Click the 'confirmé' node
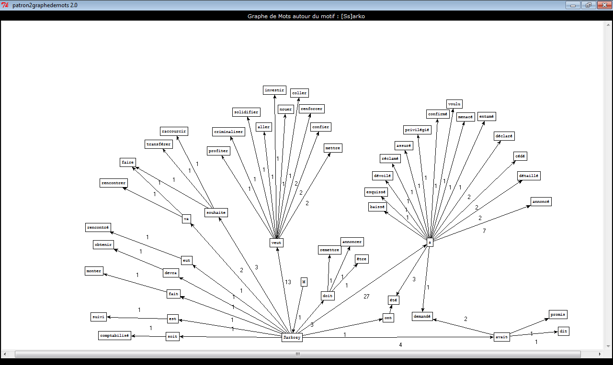The image size is (613, 365). coord(438,114)
